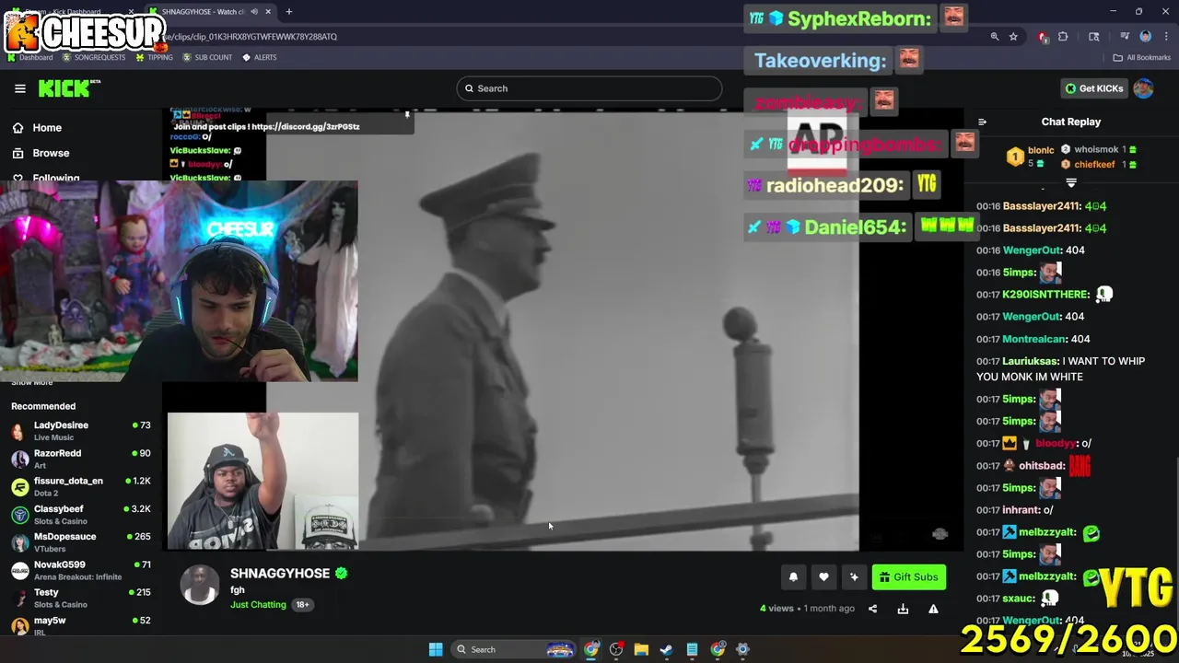Switch to the Kick Dashboard browser tab
Viewport: 1179px width, 663px height.
[74, 12]
